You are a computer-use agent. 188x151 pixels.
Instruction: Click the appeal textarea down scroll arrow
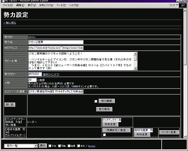pyautogui.click(x=136, y=68)
